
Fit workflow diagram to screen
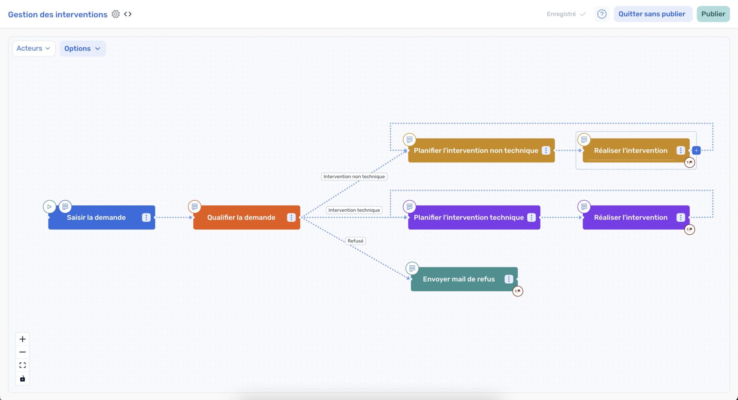coord(23,365)
